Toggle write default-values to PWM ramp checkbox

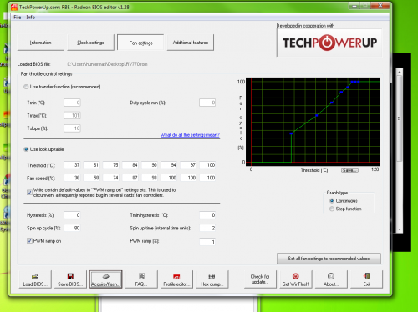(29, 193)
